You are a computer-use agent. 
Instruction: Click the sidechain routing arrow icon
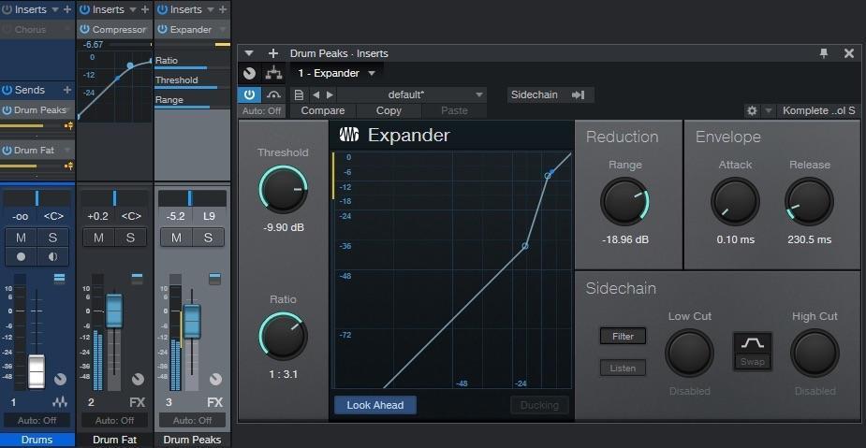(x=579, y=94)
